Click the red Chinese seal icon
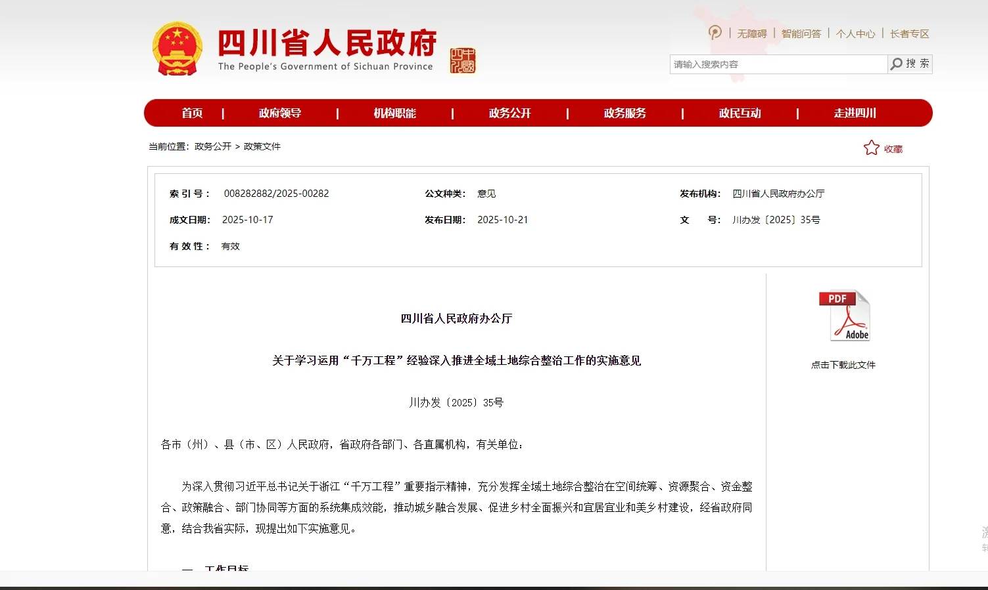 462,60
